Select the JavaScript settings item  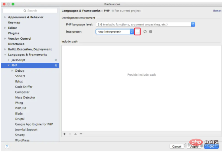pos(18,60)
